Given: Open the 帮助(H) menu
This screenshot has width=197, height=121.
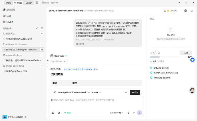Looking at the screenshot, I should [55, 3].
